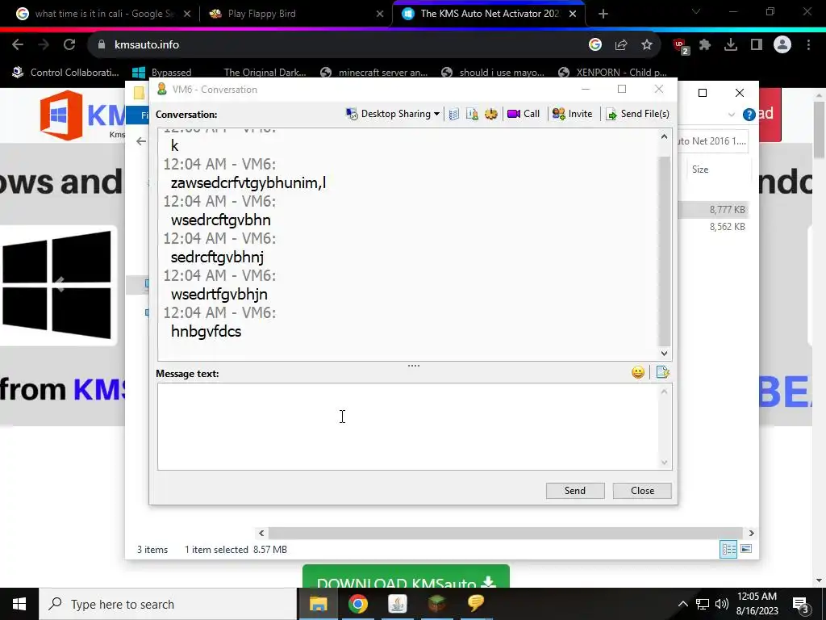Switch Explorer to details view
Image resolution: width=826 pixels, height=620 pixels.
[x=728, y=549]
